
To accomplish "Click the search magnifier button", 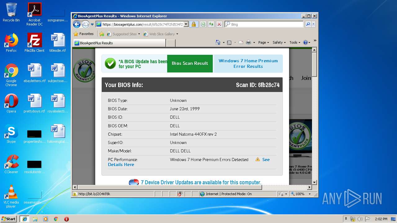I will point(308,24).
